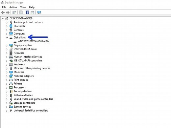Select the Processors icon
Image resolution: width=171 pixels, height=128 pixels.
tap(11, 88)
